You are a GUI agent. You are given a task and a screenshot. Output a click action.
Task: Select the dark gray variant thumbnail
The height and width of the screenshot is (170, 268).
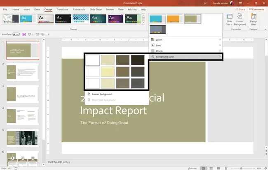[x=158, y=29]
